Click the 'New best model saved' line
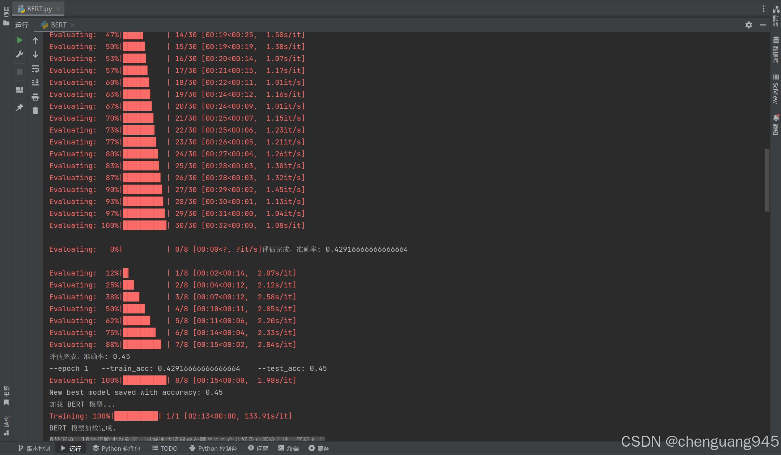 pyautogui.click(x=136, y=392)
